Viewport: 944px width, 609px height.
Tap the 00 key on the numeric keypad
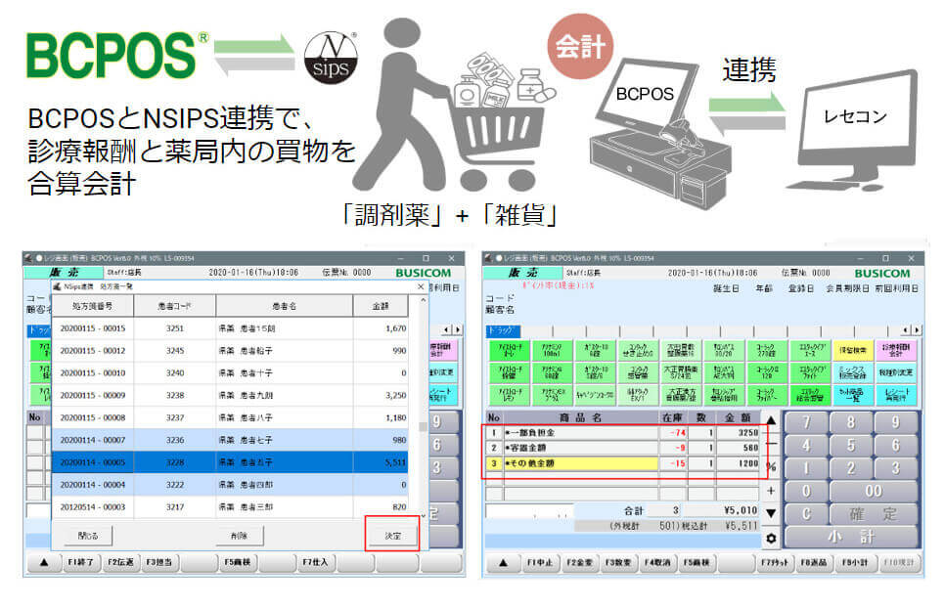point(873,491)
